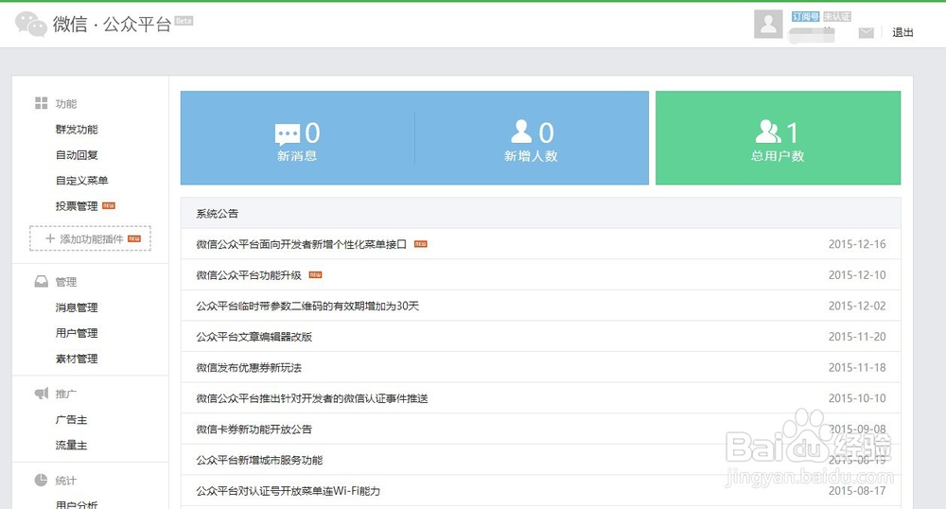Viewport: 946px width, 509px height.
Task: Open 自定义菜单 in the sidebar
Action: (82, 181)
